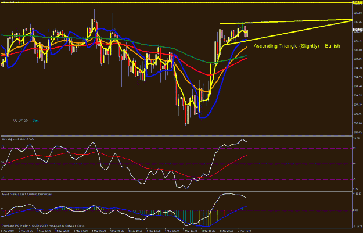363x233 pixels.
Task: Click the '25' level on stochastic right axis
Action: click(354, 180)
